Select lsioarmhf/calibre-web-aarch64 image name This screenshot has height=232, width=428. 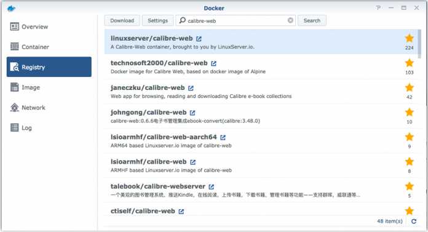[x=164, y=137]
